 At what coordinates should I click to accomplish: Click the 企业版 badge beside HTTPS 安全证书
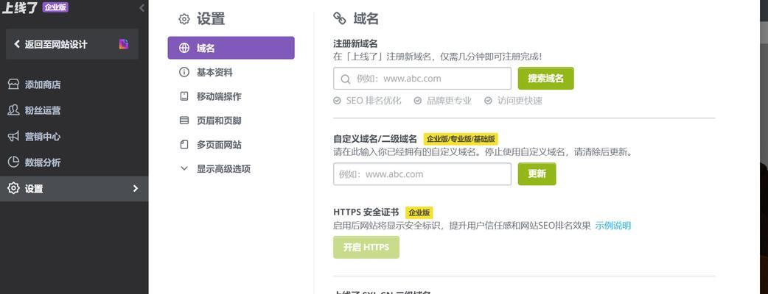pos(419,212)
